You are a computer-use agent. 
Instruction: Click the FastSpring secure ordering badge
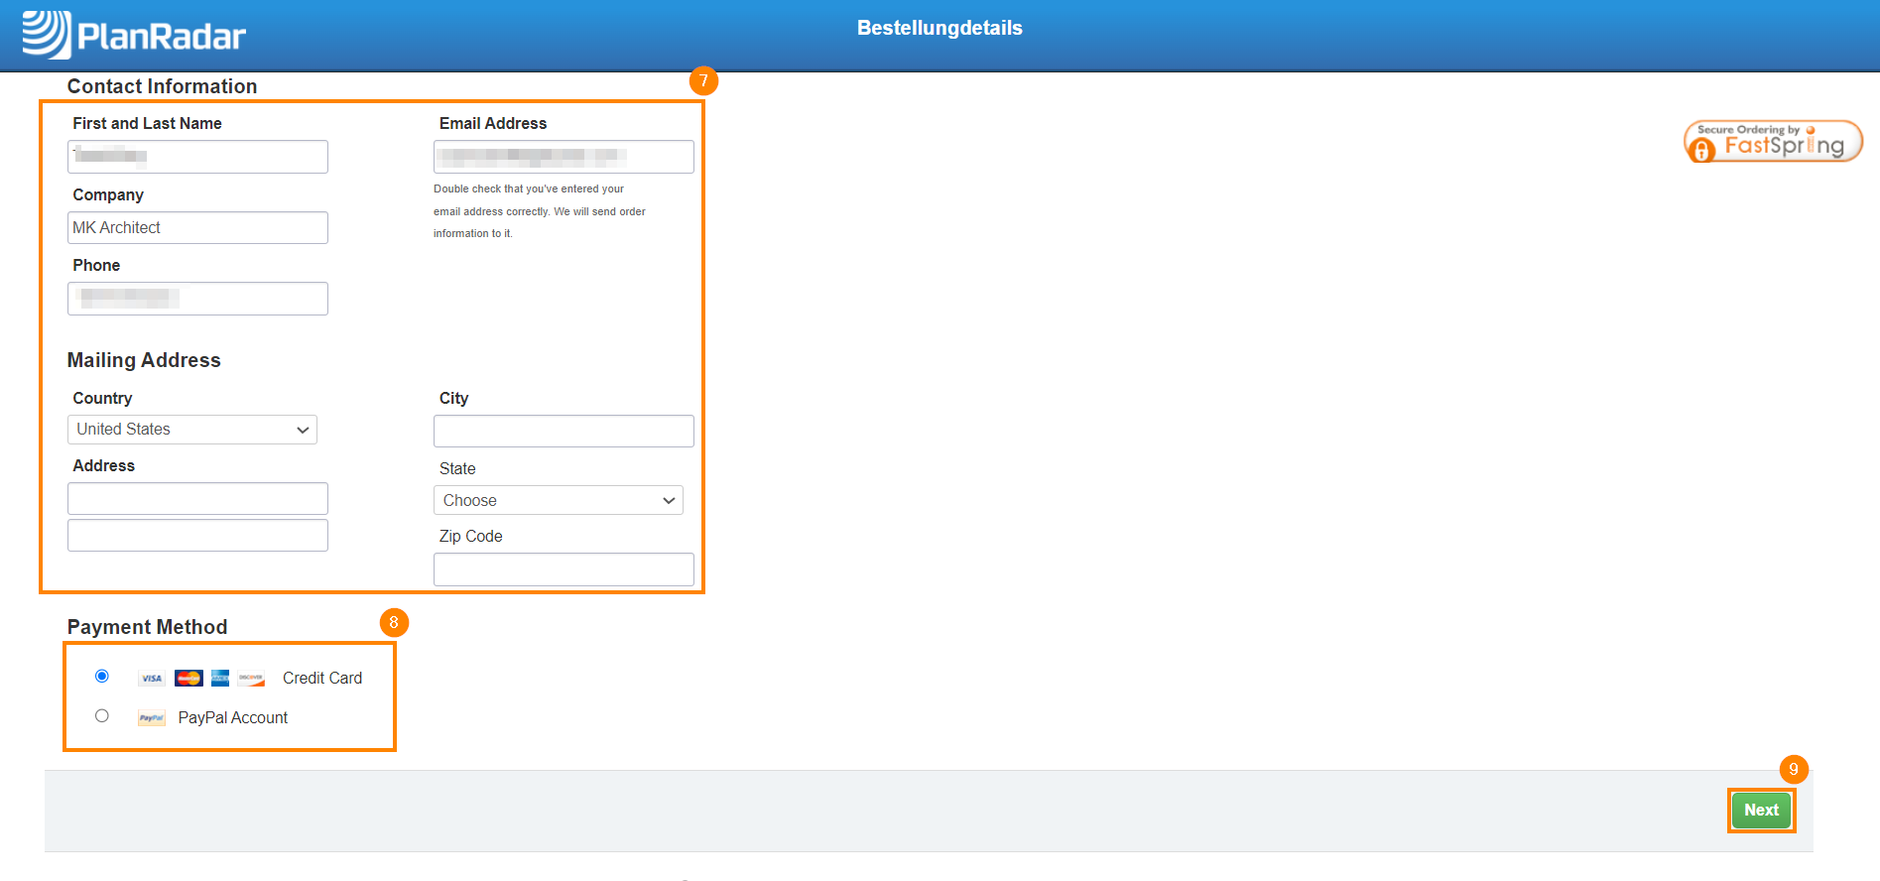tap(1772, 142)
